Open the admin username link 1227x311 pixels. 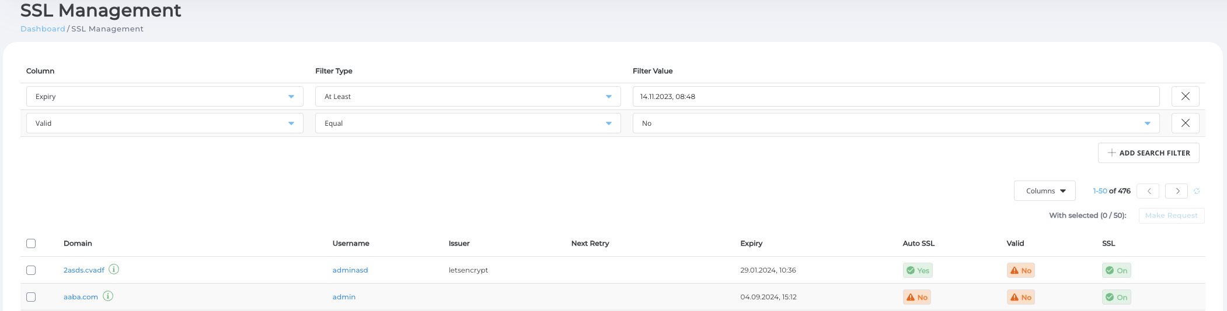pyautogui.click(x=344, y=297)
